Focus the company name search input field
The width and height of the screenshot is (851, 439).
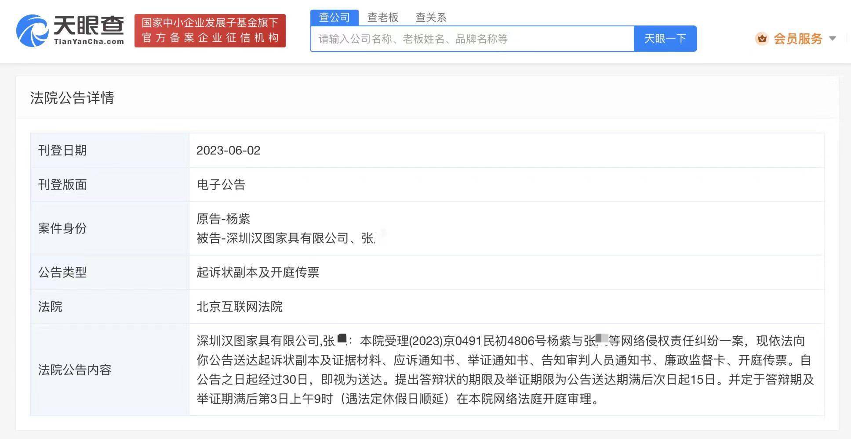(x=472, y=39)
